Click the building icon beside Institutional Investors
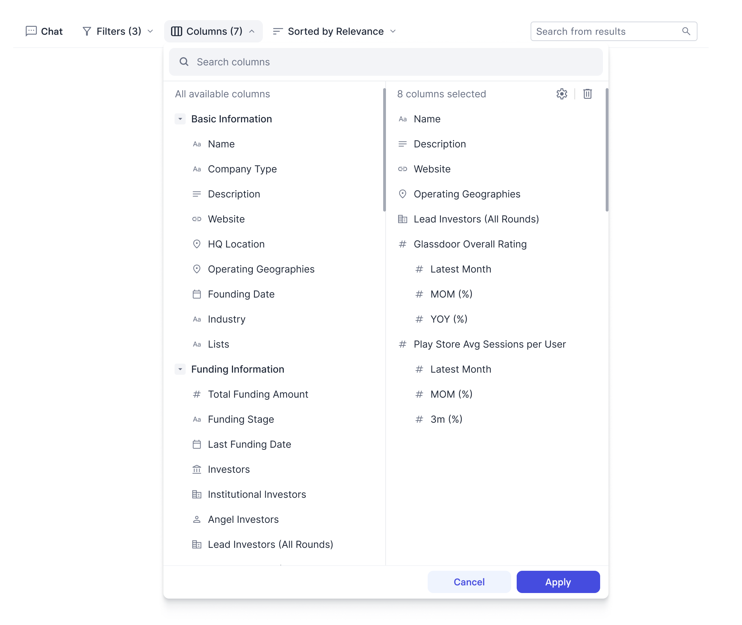The image size is (742, 625). (x=197, y=495)
